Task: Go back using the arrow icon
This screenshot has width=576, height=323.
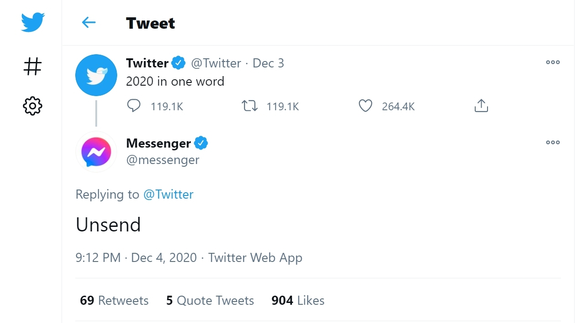Action: tap(88, 22)
